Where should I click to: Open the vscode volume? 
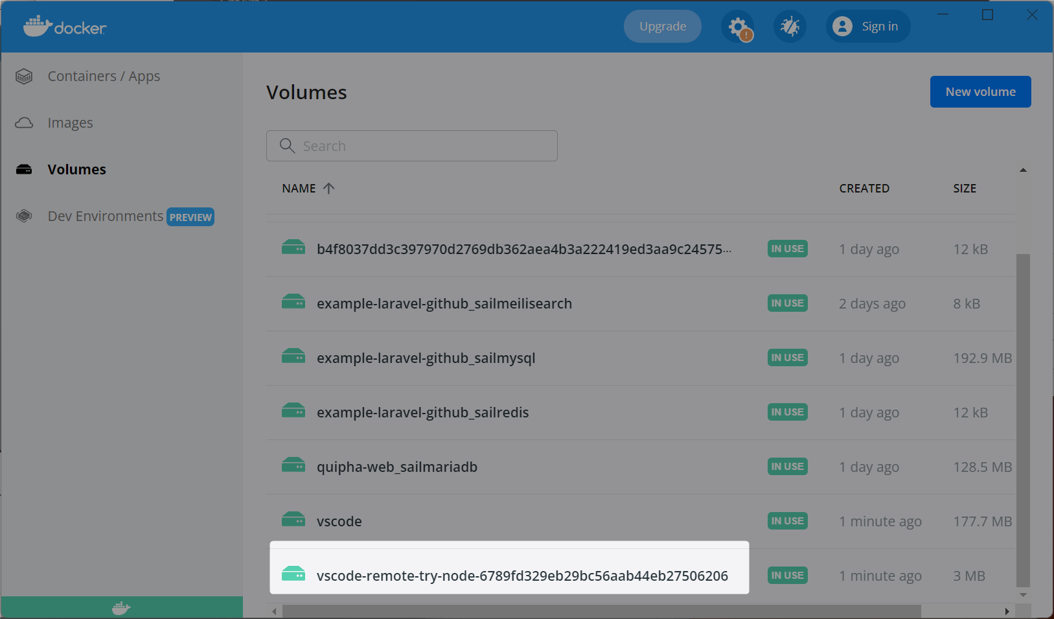tap(339, 522)
